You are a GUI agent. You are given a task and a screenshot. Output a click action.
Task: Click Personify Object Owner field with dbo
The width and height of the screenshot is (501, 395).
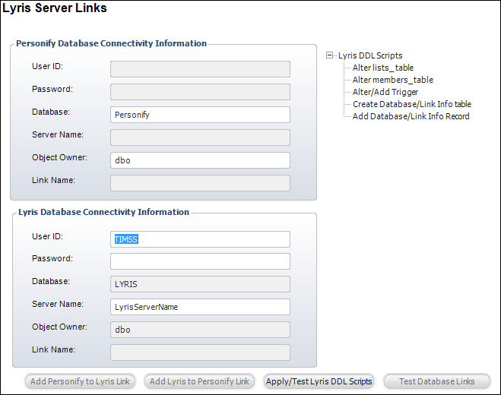coord(201,160)
